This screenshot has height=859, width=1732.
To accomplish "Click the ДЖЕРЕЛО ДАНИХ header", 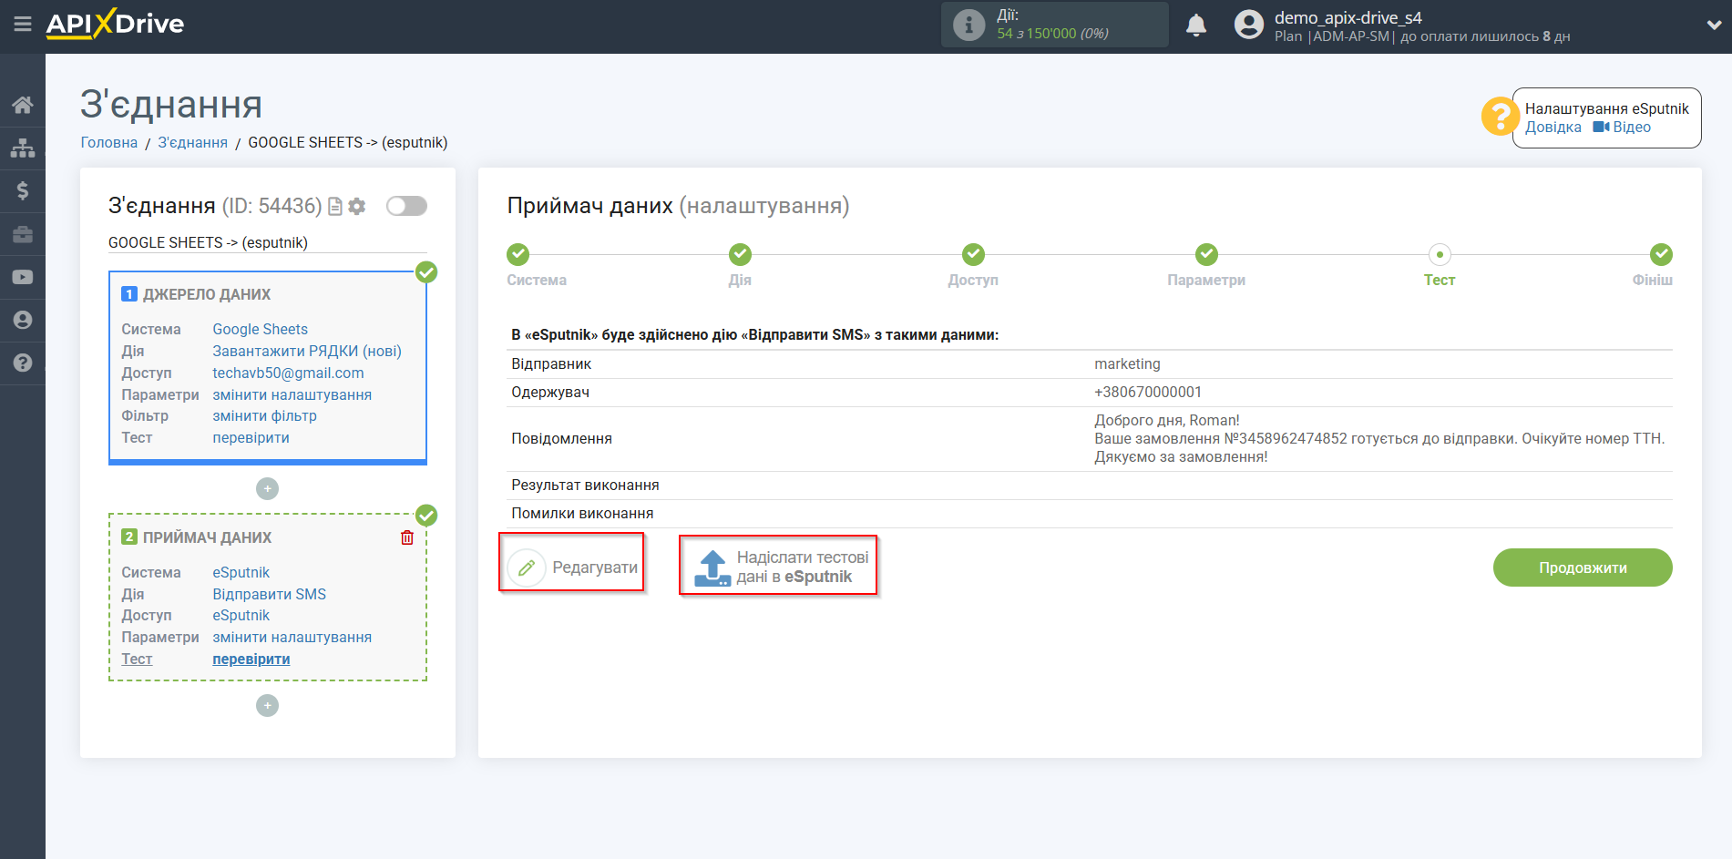I will point(207,294).
